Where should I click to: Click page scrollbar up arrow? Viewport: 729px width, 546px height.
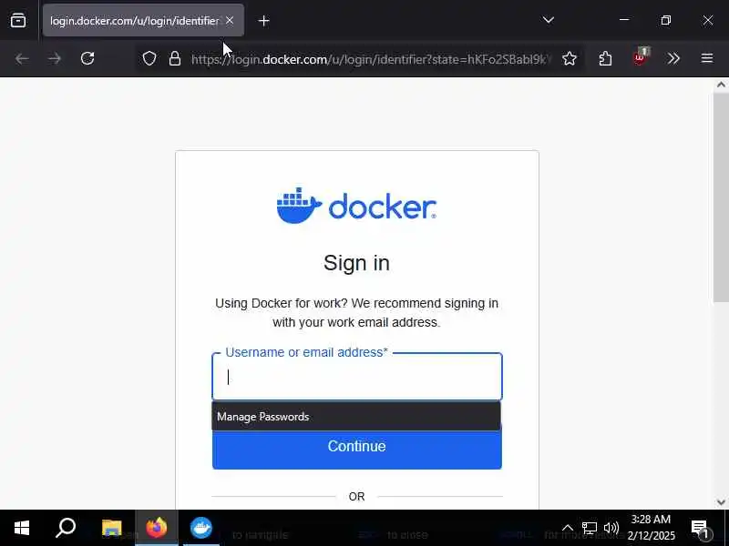721,85
